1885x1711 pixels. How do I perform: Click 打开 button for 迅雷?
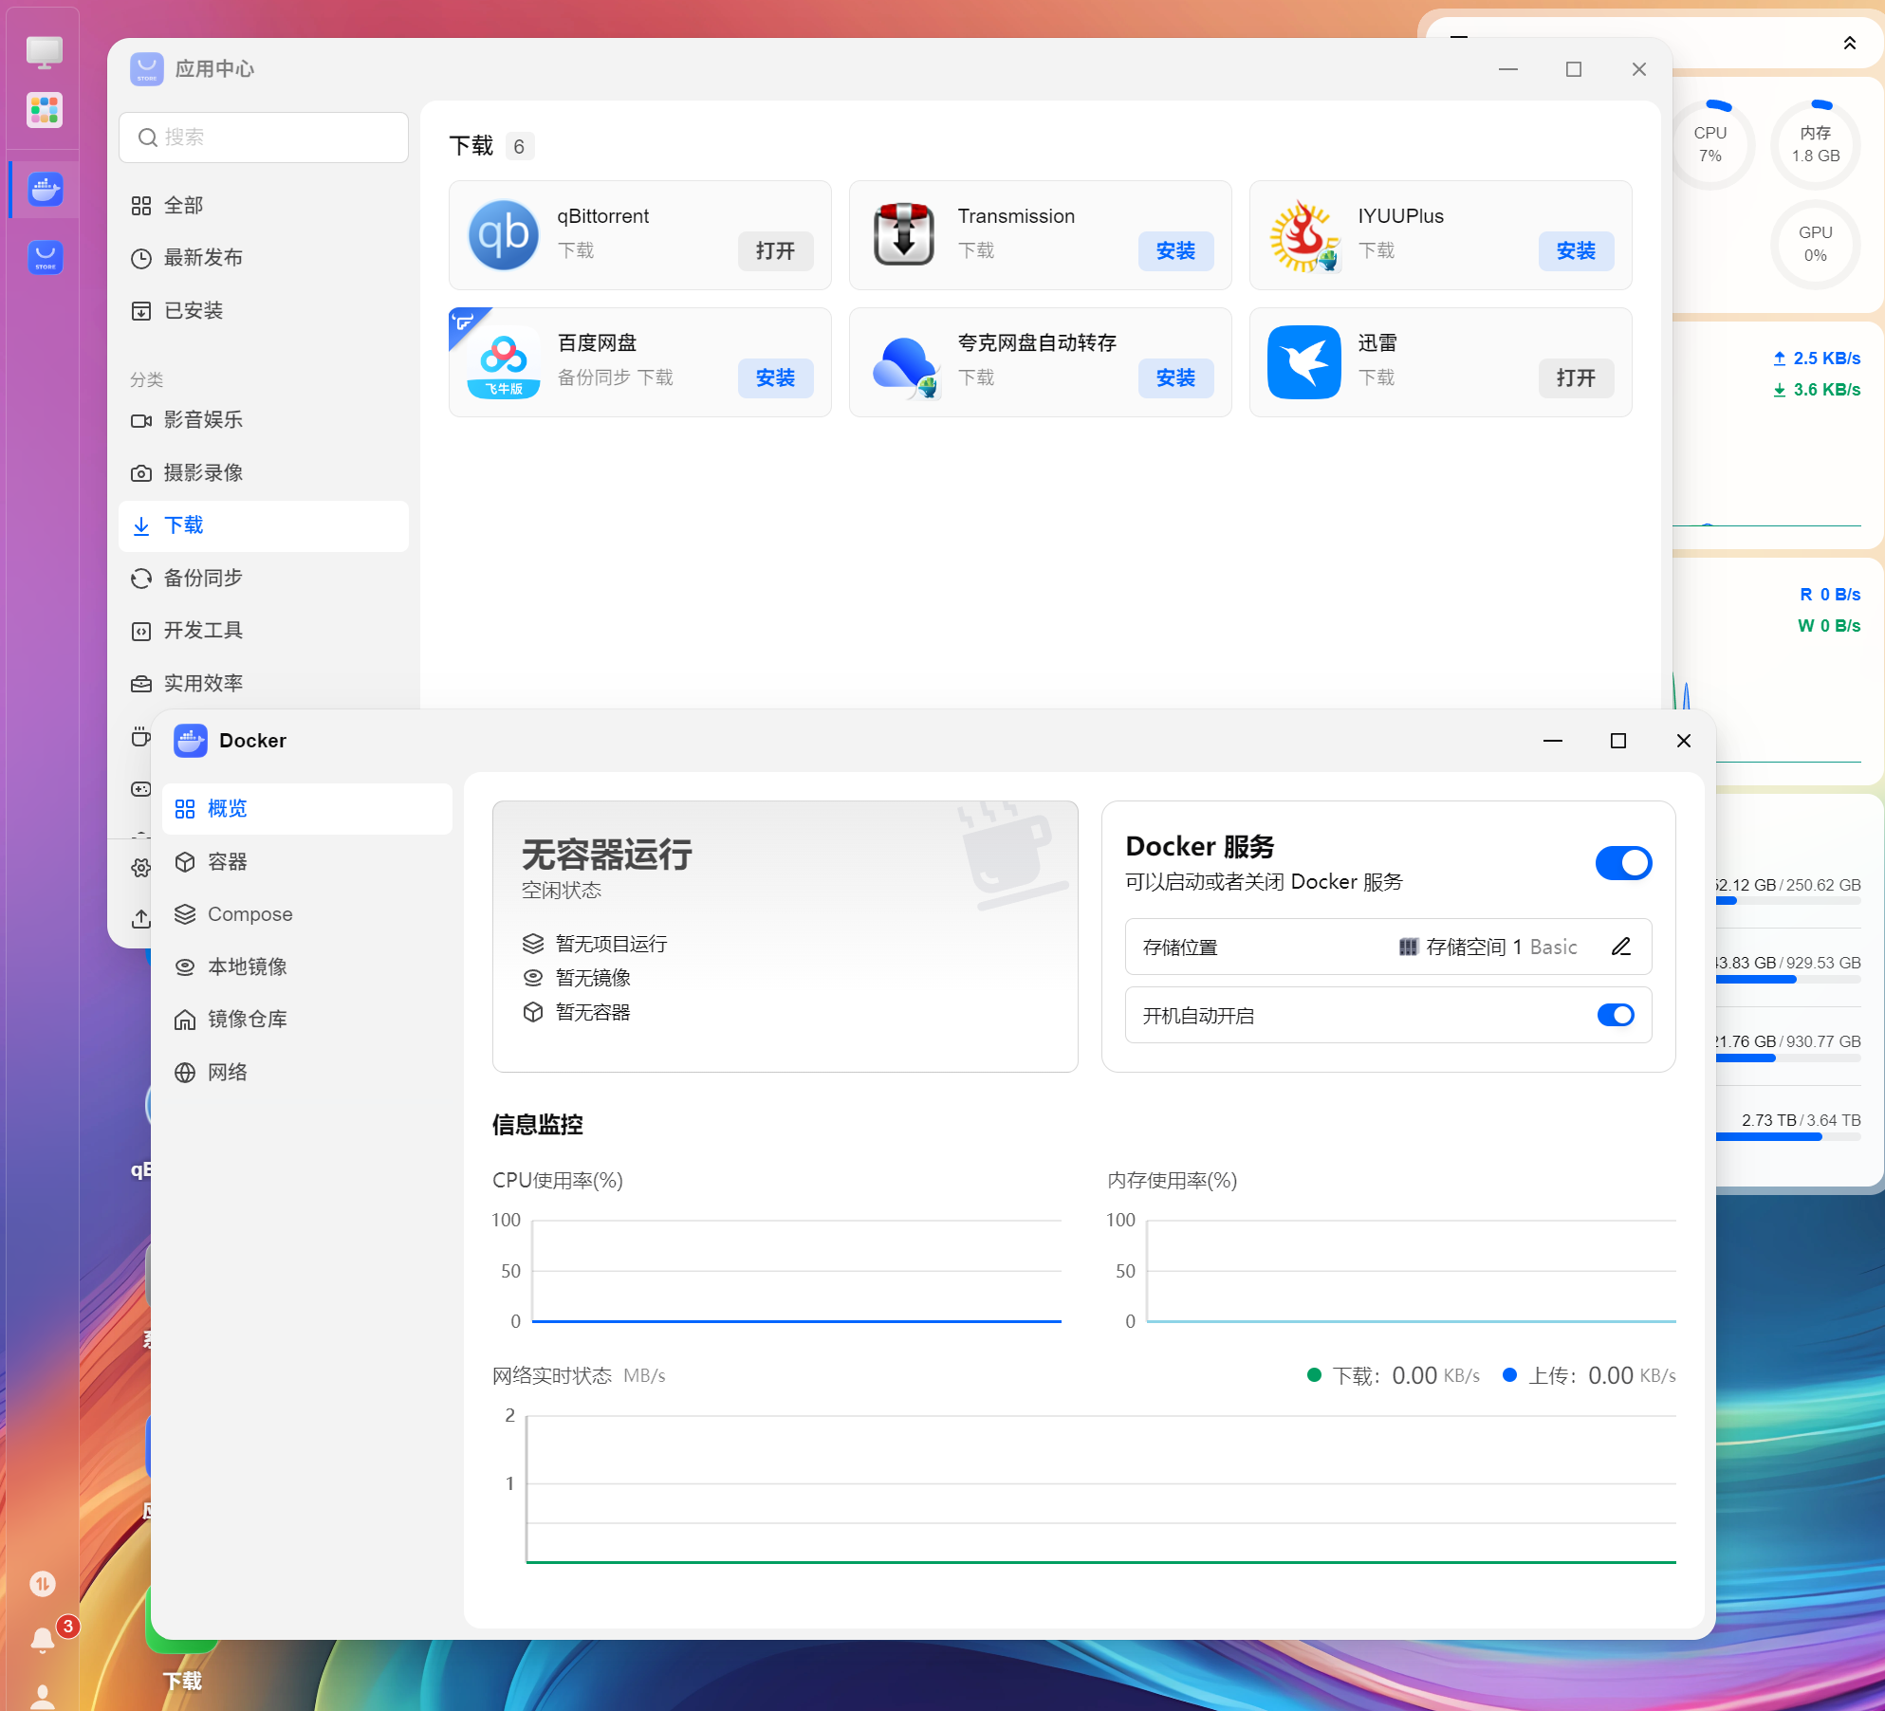click(x=1576, y=377)
